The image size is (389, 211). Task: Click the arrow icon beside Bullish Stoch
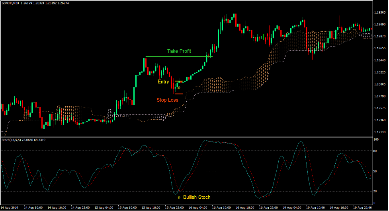click(x=179, y=197)
